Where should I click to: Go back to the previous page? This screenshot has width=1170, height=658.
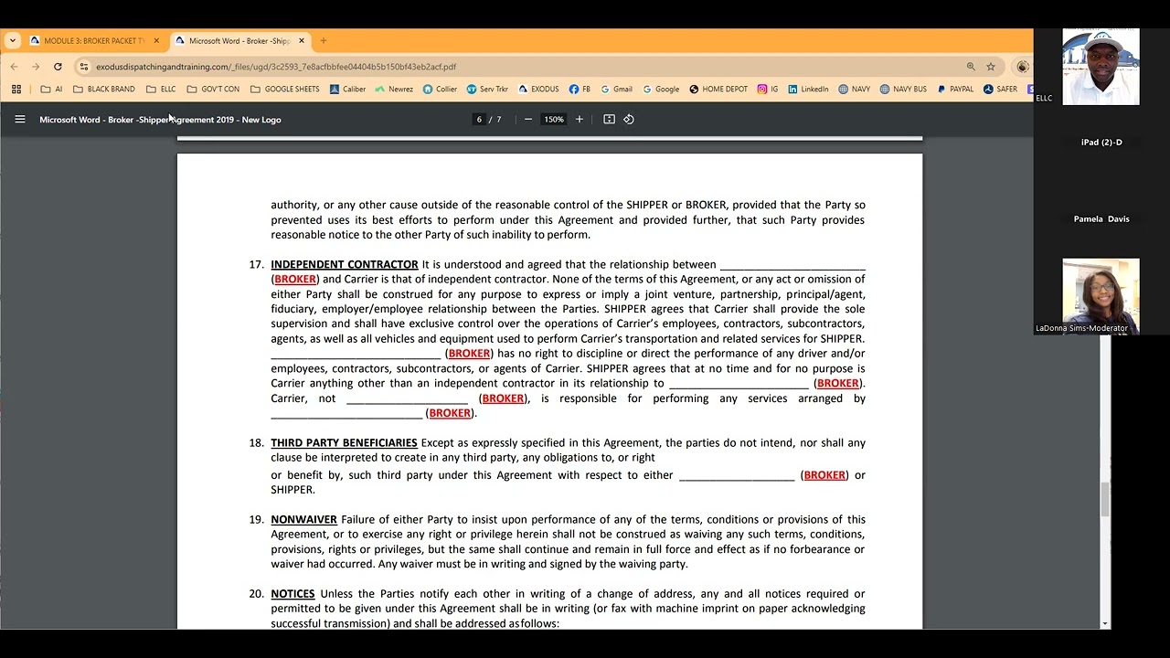(14, 66)
